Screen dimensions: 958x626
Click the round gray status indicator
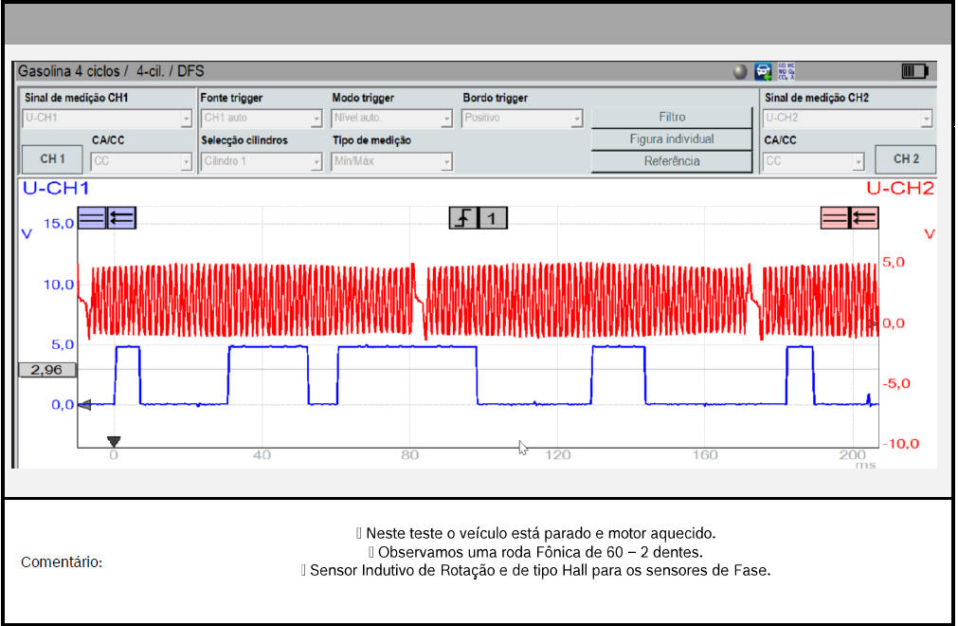[740, 72]
